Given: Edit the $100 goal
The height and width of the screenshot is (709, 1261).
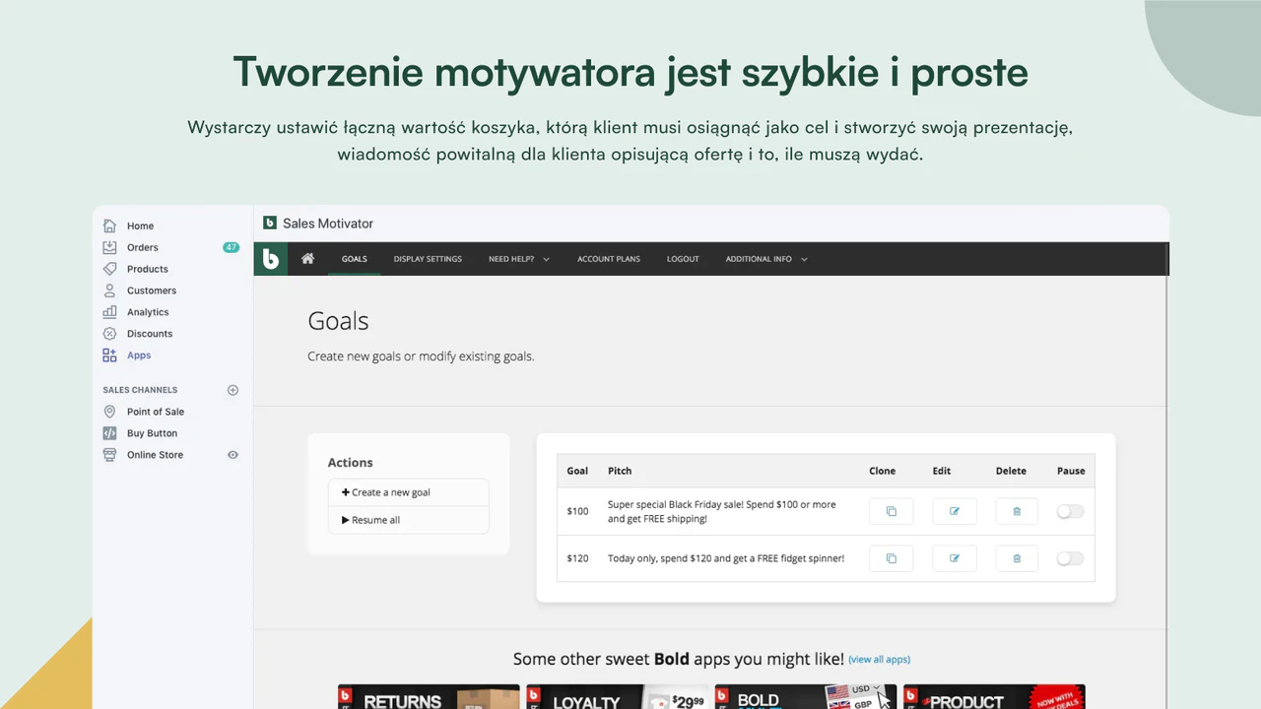Looking at the screenshot, I should pos(955,511).
